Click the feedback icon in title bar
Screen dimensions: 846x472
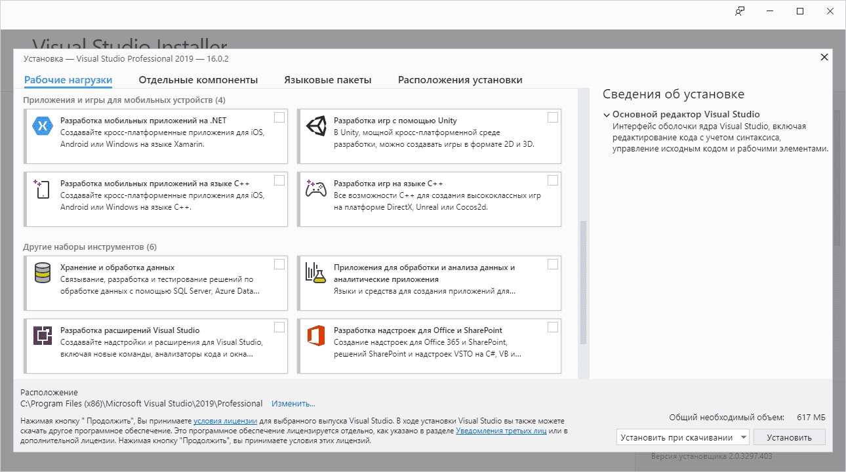[x=740, y=11]
